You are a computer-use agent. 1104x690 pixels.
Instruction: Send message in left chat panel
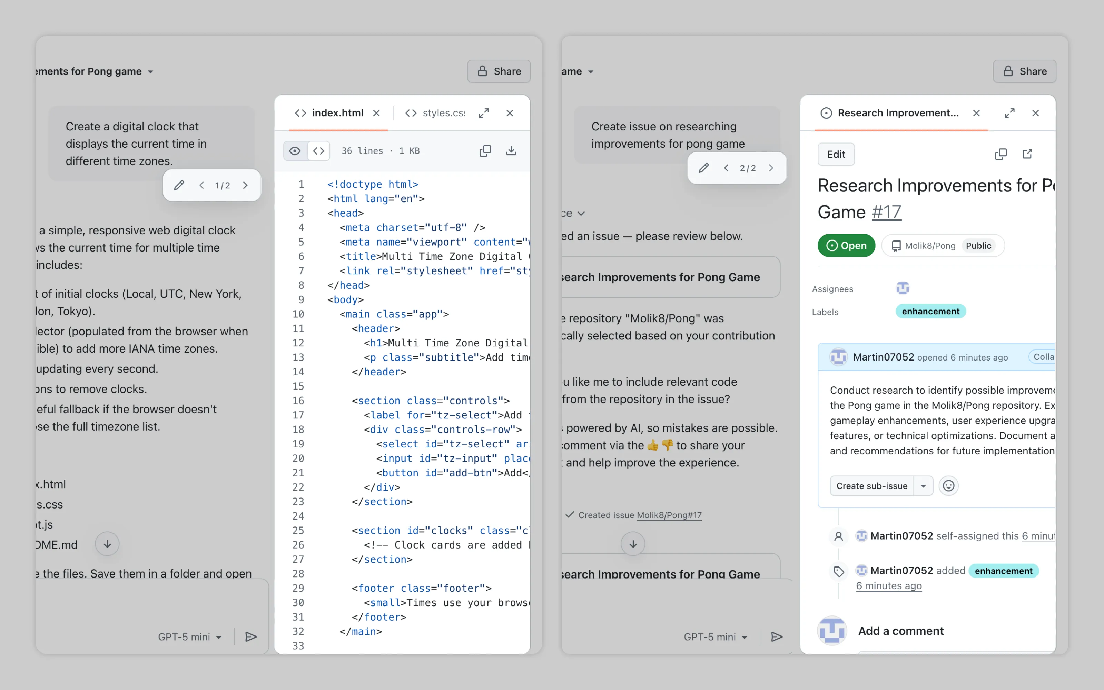pos(251,637)
